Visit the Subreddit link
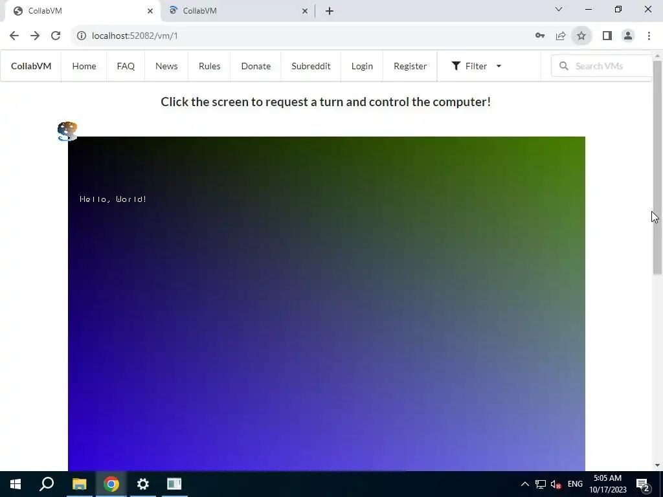The image size is (663, 497). (311, 66)
